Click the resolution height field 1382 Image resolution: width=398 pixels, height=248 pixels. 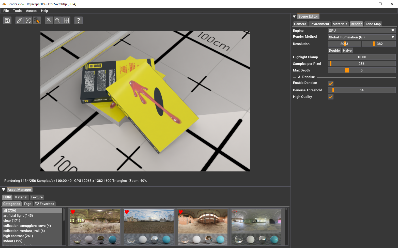(x=379, y=44)
